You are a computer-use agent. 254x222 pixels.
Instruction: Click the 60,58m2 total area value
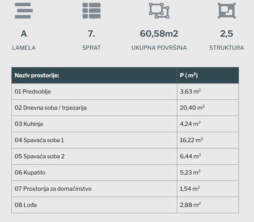coord(159,34)
